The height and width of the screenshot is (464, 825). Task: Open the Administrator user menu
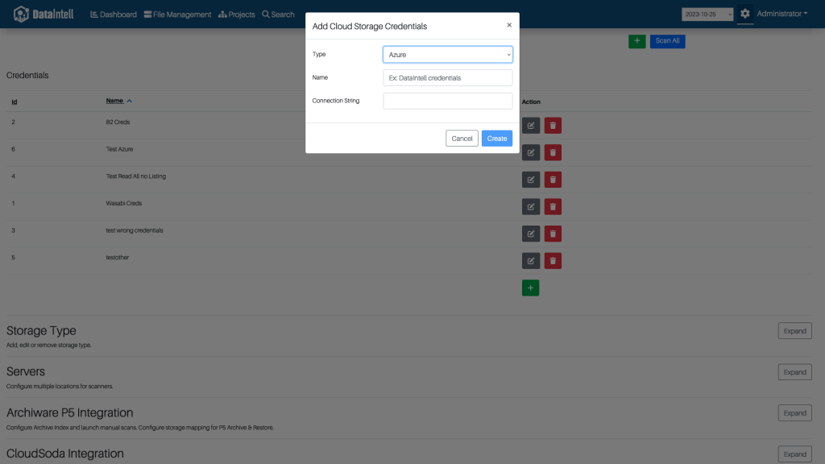click(781, 14)
